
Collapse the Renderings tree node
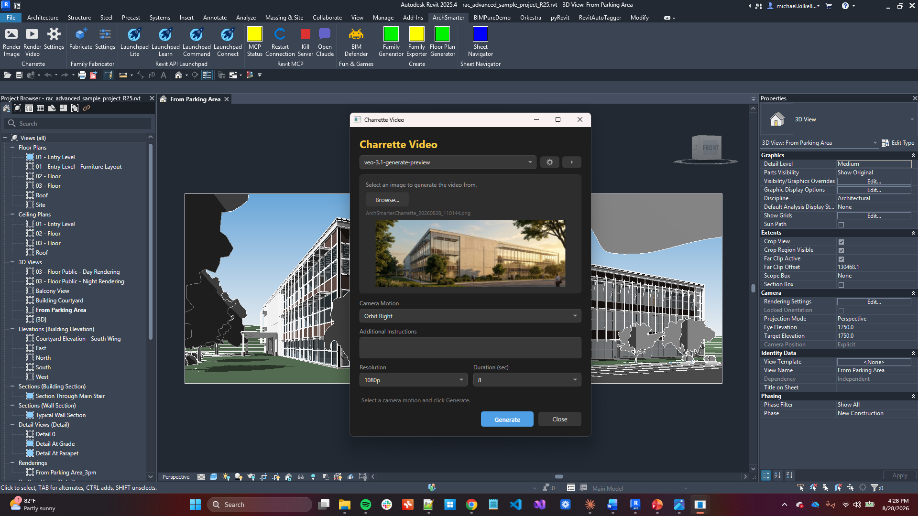(12, 463)
